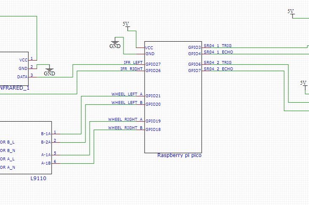Click pin number 2 next to B-2A

pos(55,141)
